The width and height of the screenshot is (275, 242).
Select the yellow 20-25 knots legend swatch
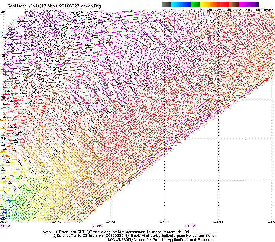click(x=205, y=4)
